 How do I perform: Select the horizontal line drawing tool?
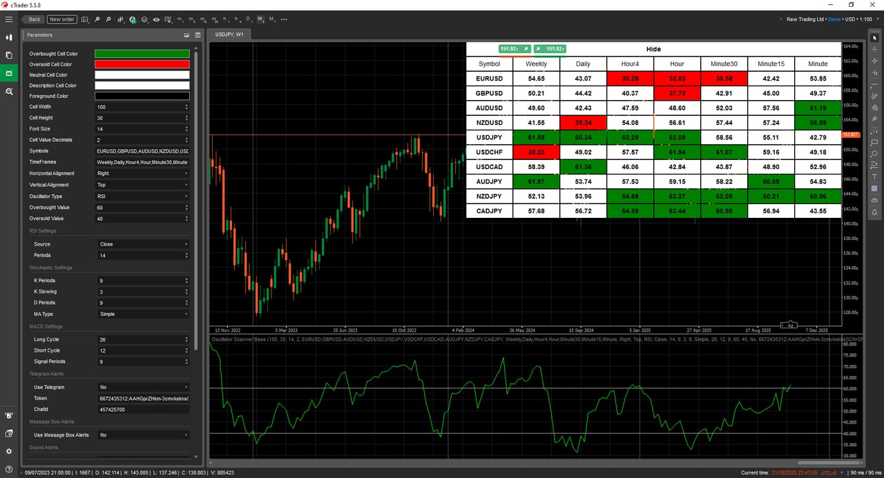[874, 84]
